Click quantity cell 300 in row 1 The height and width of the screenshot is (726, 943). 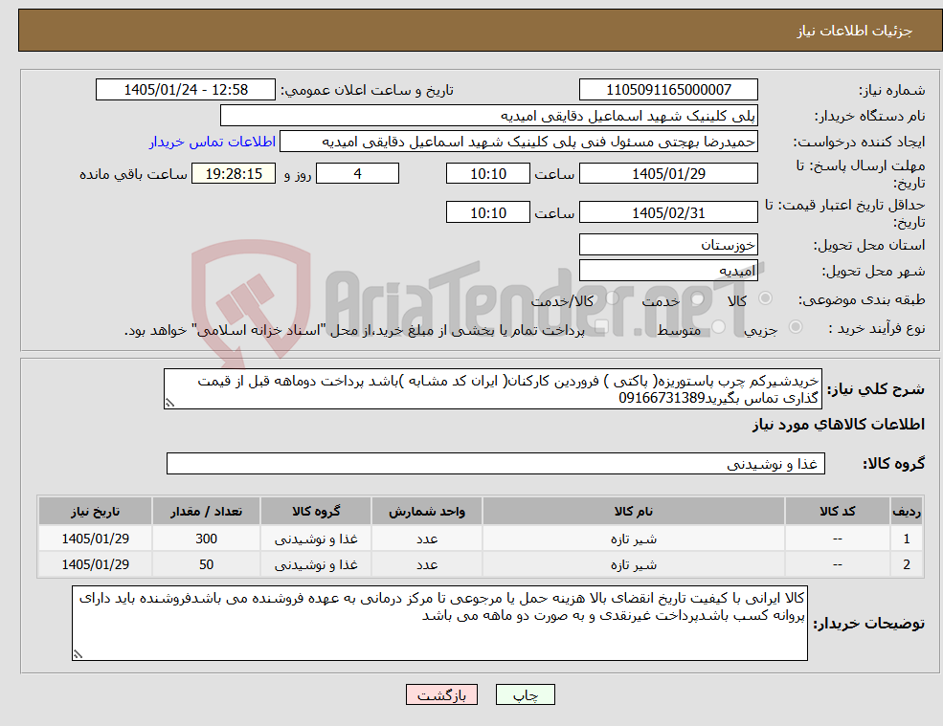(206, 539)
